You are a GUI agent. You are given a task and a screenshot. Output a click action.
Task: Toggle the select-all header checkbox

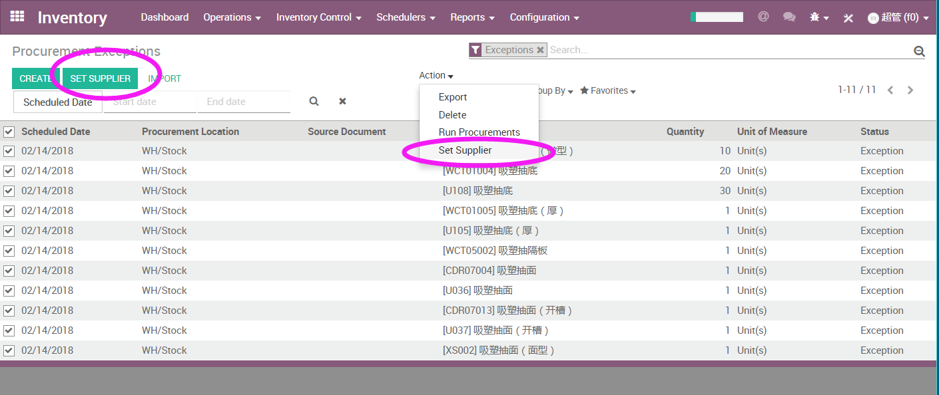click(x=9, y=132)
